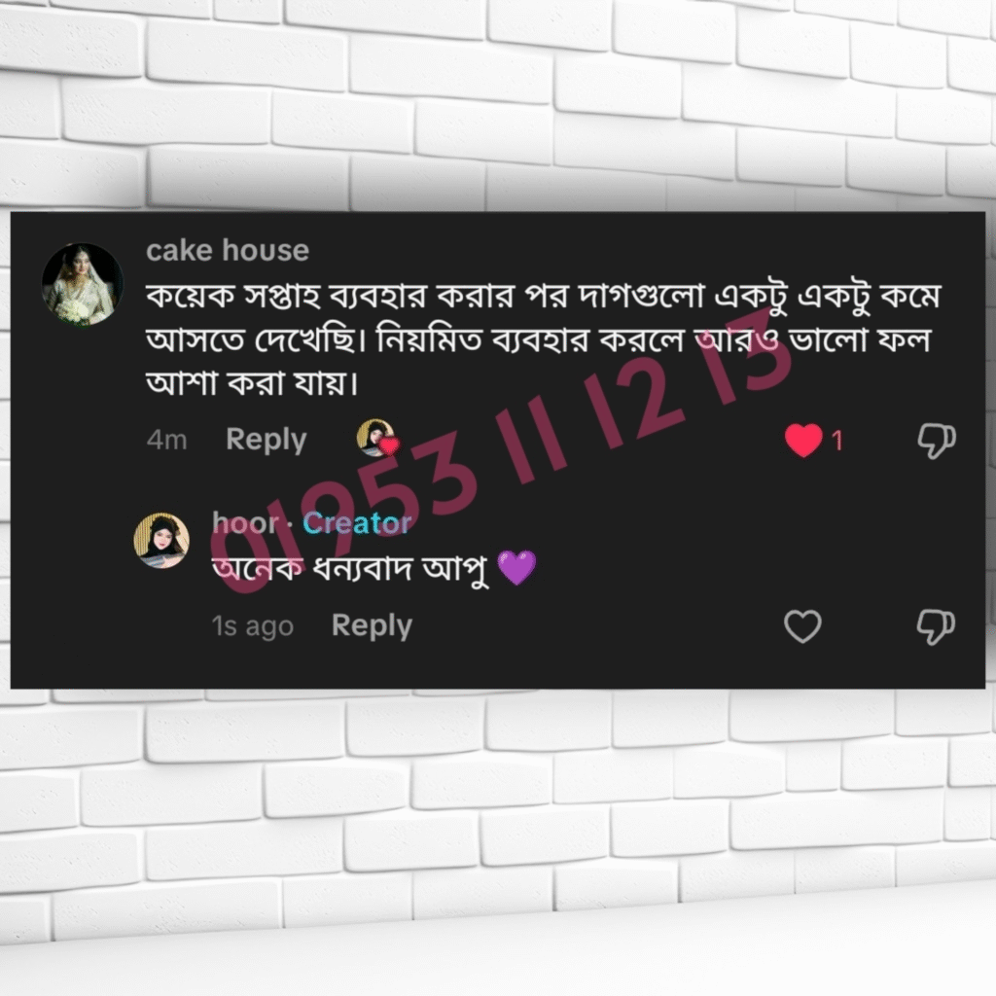Screen dimensions: 996x996
Task: Open cake house profile picture
Action: pos(83,284)
